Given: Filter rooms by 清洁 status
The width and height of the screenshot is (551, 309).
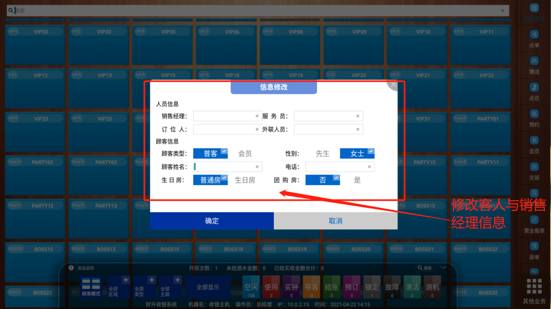Looking at the screenshot, I should coord(412,287).
